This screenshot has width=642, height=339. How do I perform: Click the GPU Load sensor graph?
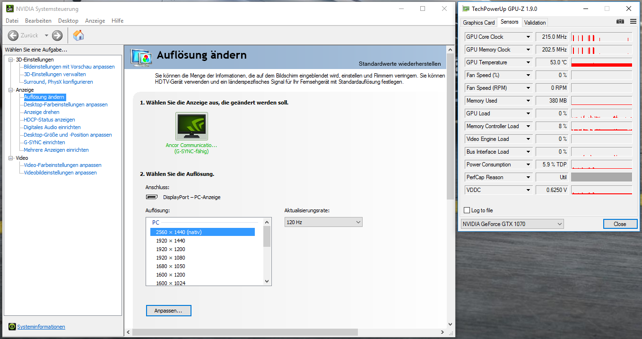point(601,113)
